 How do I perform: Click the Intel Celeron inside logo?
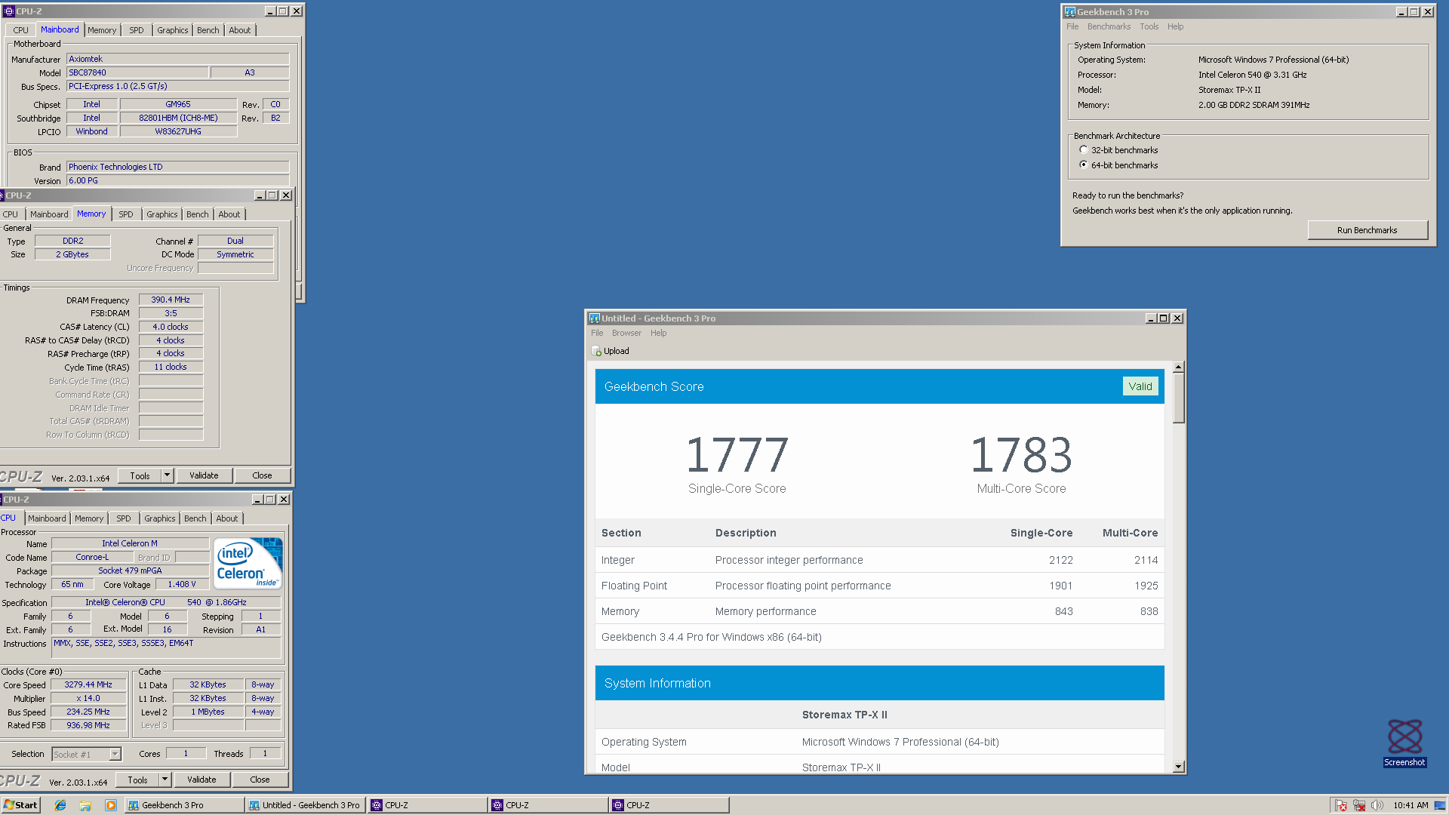pos(248,563)
